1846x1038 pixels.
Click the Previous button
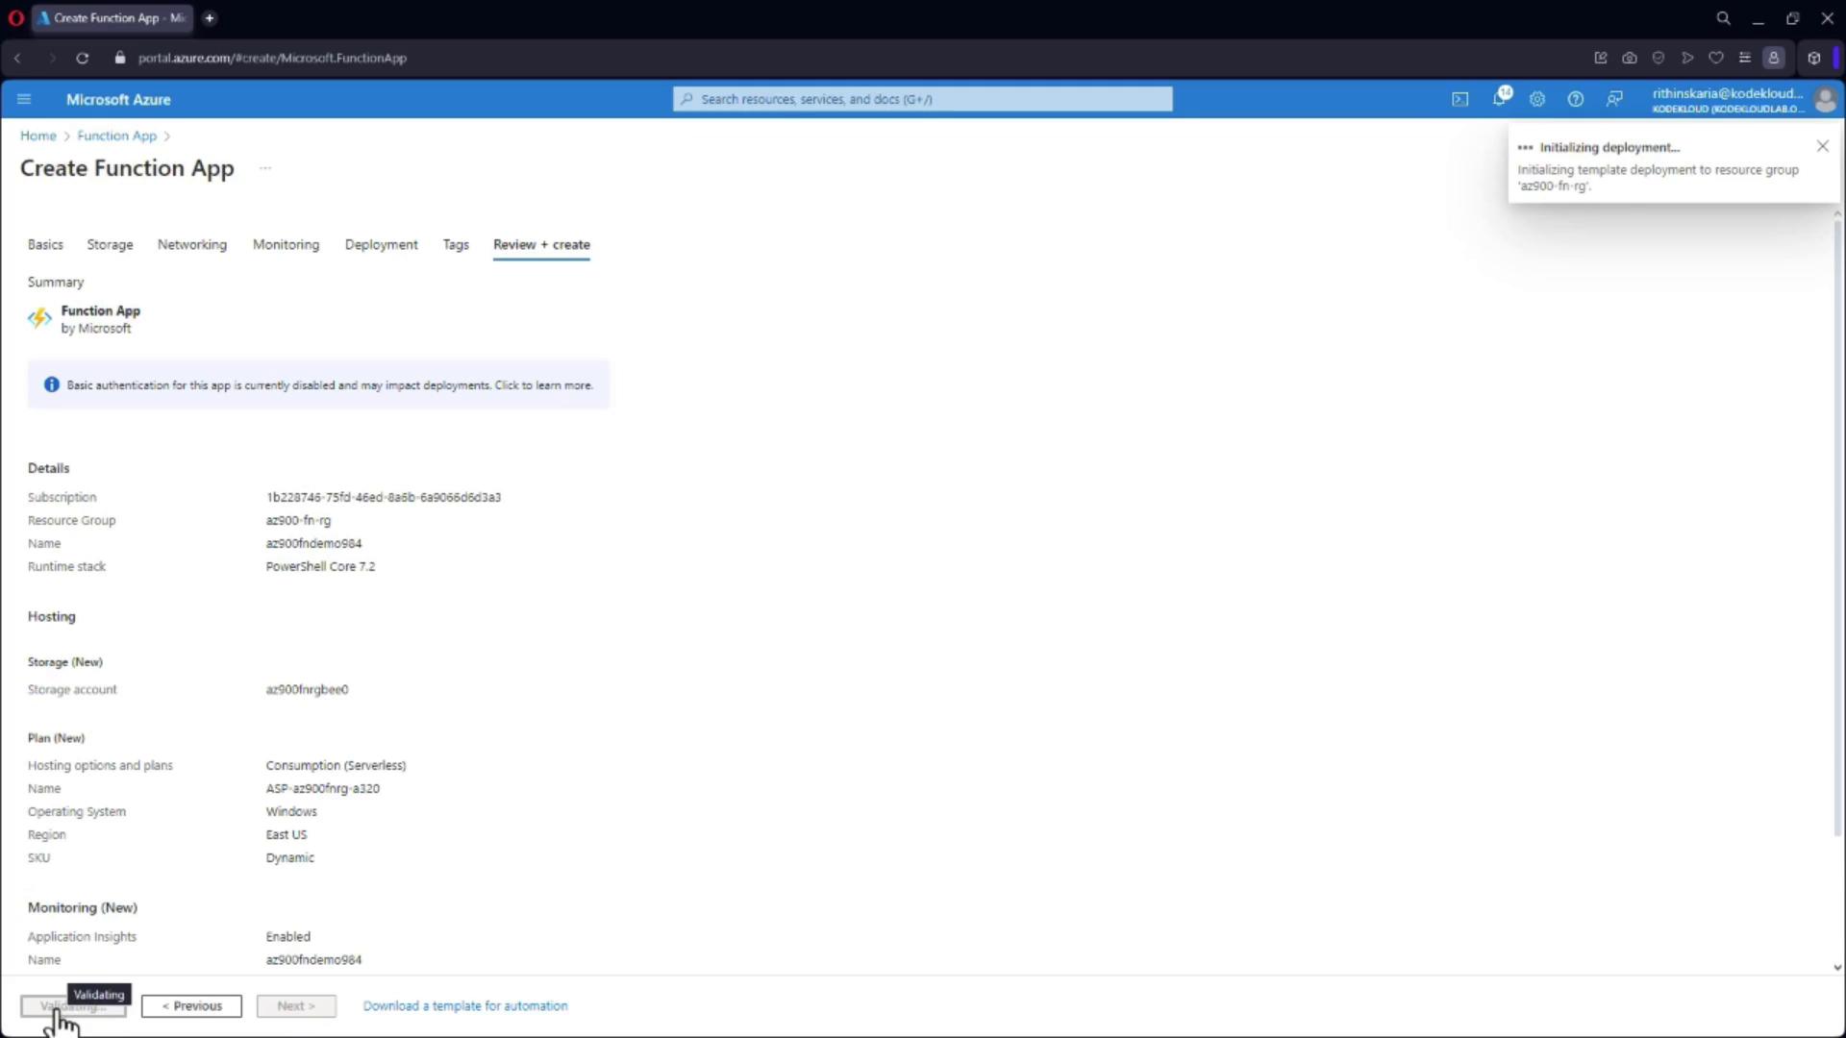[191, 1005]
